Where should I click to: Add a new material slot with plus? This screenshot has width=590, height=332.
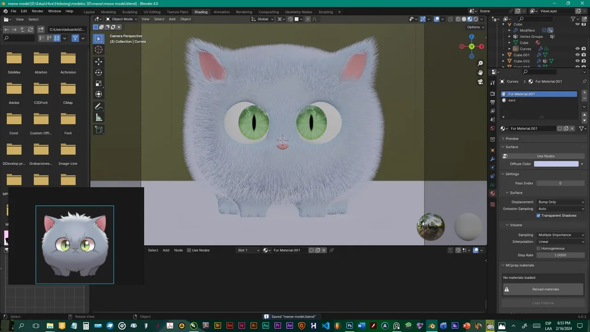(584, 93)
